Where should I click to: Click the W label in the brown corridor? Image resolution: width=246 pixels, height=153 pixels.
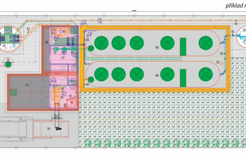[47, 42]
